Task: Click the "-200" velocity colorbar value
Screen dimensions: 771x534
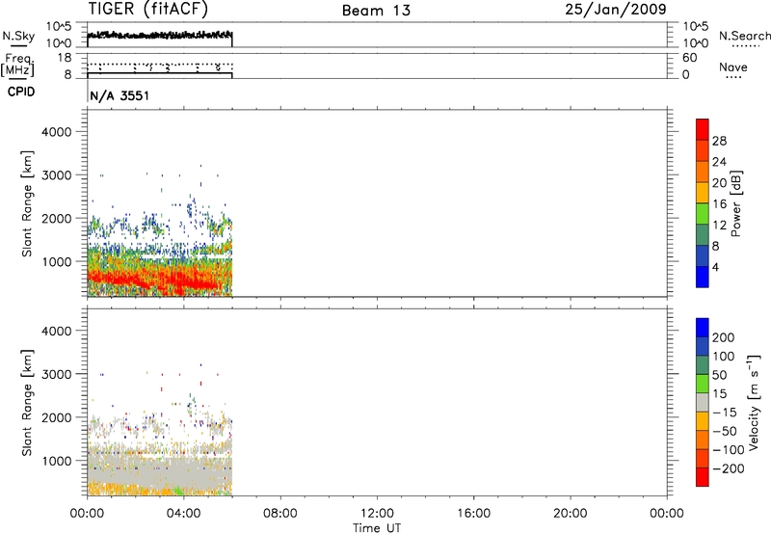Action: pos(729,468)
